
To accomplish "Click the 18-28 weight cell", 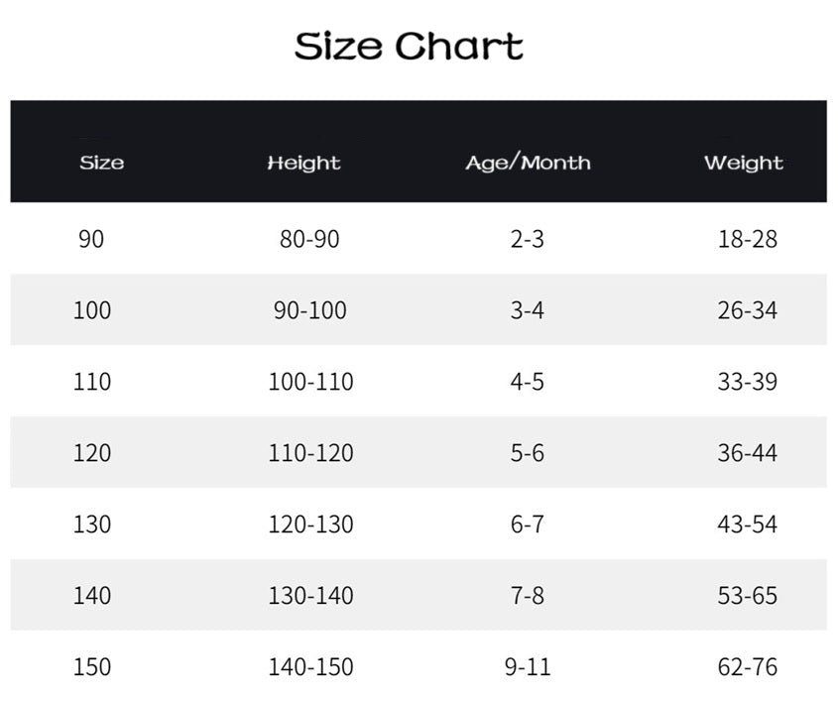I will point(747,239).
